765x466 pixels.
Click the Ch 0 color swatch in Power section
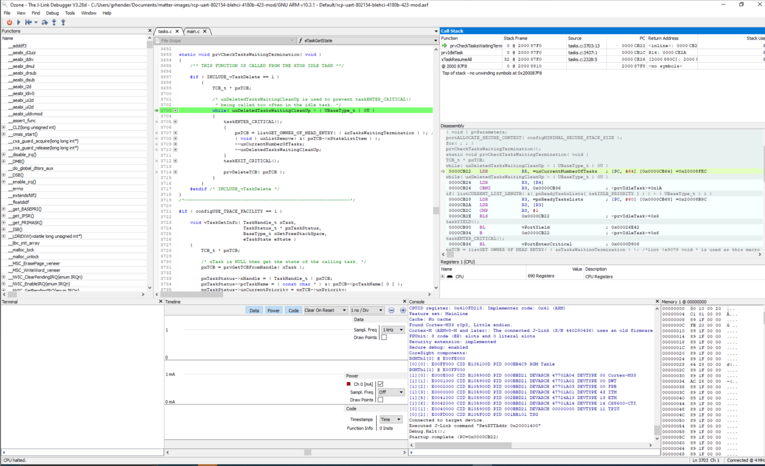(348, 384)
